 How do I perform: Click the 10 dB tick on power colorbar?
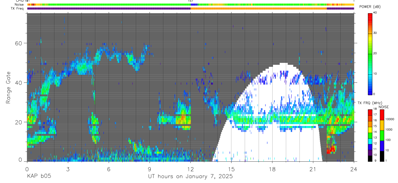375,74
